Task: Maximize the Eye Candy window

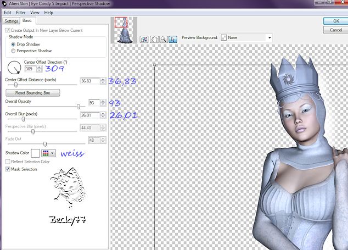Action: pyautogui.click(x=329, y=2)
